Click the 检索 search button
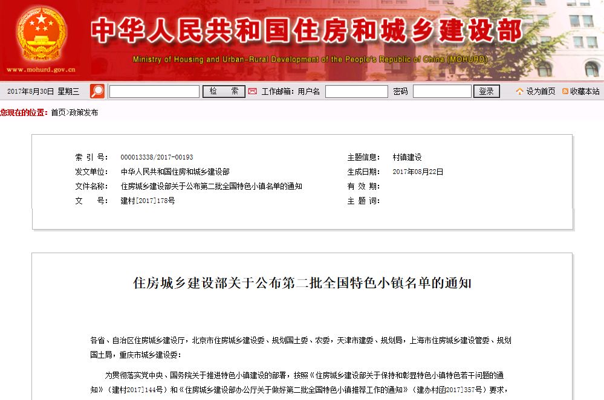Screen dimensions: 604x400 point(224,91)
